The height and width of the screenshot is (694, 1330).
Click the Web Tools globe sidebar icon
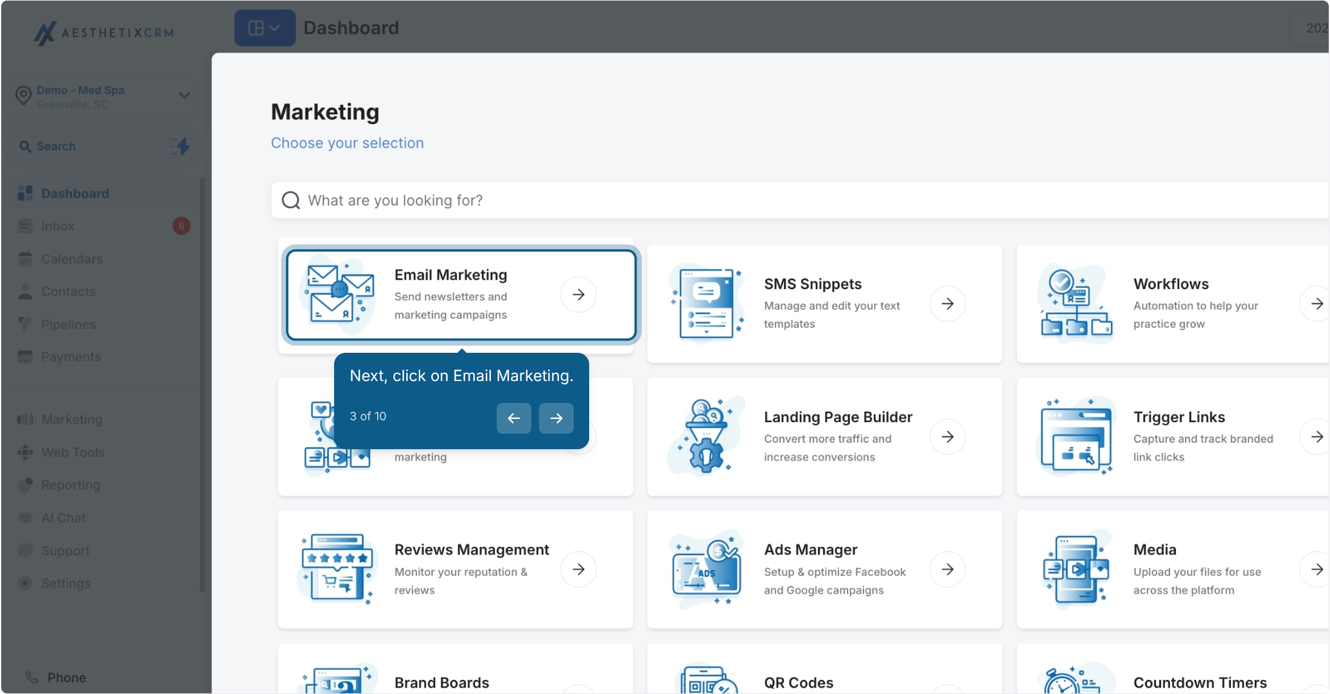(x=25, y=452)
